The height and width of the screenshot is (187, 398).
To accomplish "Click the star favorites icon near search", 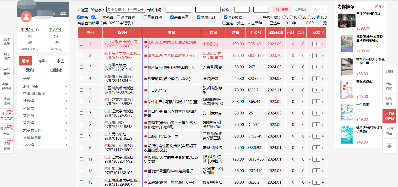I will point(316,10).
